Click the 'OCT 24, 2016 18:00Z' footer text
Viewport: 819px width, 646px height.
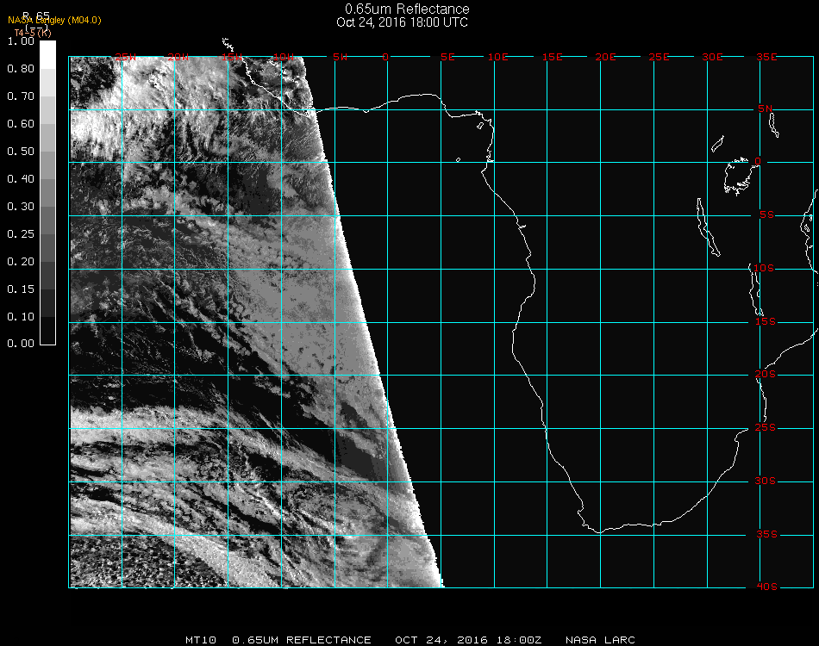tap(468, 640)
